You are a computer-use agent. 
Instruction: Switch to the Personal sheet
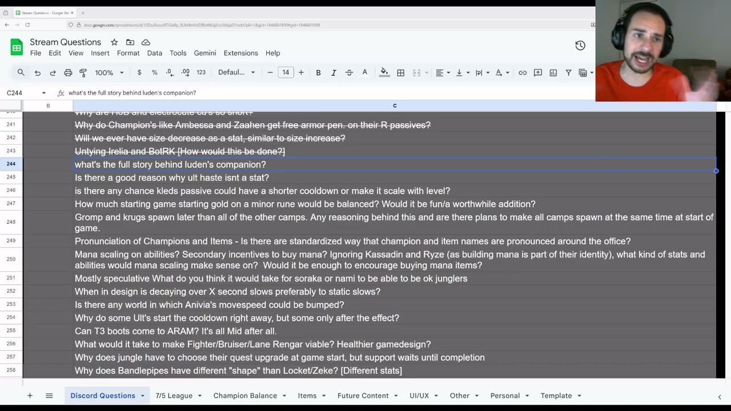[505, 396]
